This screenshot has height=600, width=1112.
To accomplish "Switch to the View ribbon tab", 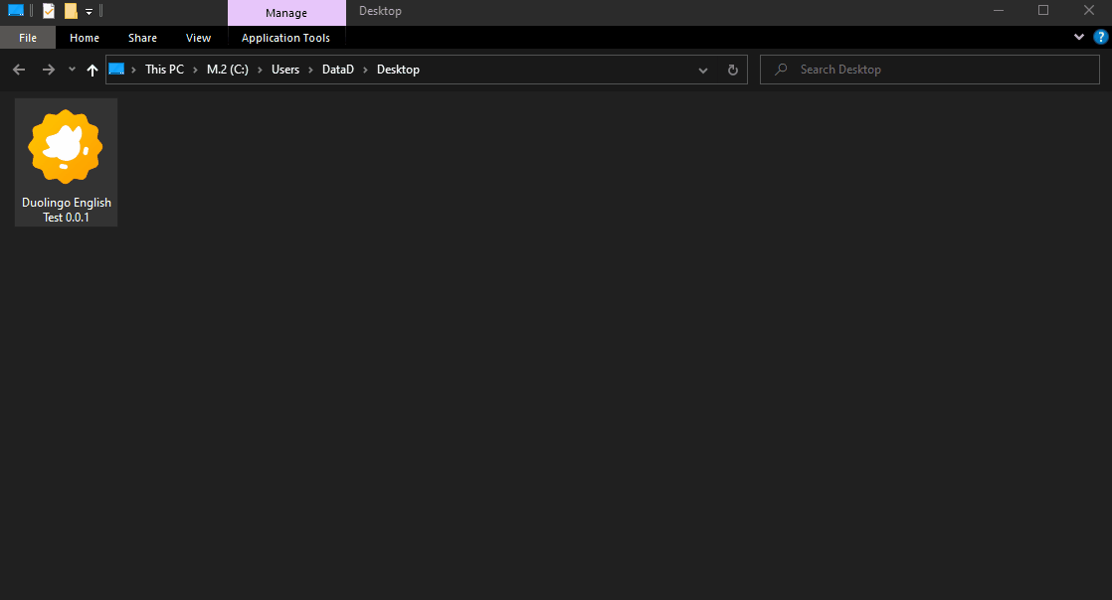I will (x=198, y=38).
